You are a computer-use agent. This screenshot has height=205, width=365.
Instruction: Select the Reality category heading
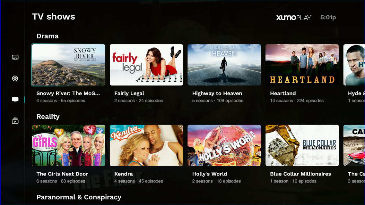click(x=48, y=117)
